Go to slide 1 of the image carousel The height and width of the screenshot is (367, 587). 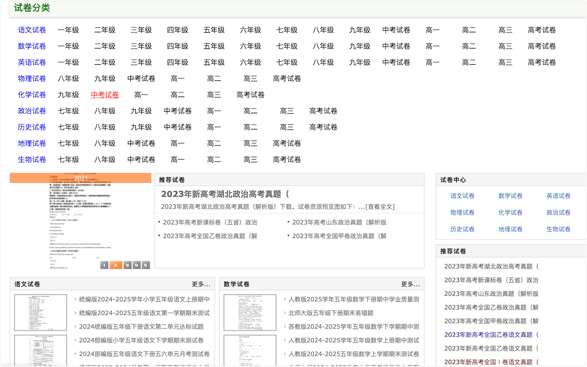pyautogui.click(x=105, y=265)
